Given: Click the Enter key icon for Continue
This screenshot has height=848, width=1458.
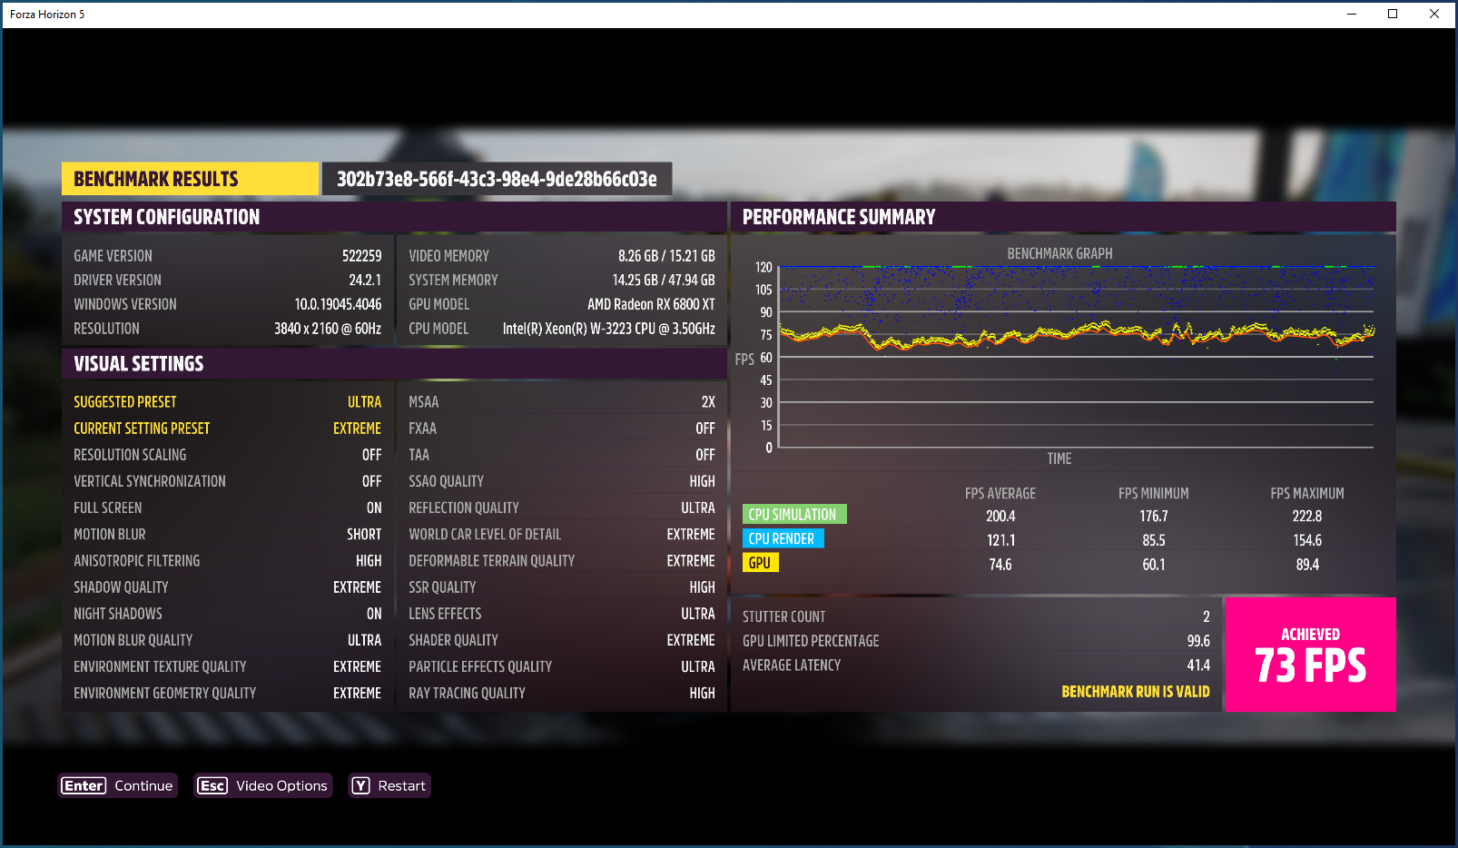Looking at the screenshot, I should [84, 785].
